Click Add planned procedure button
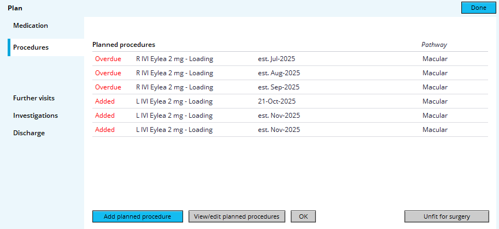499x229 pixels. [x=137, y=216]
